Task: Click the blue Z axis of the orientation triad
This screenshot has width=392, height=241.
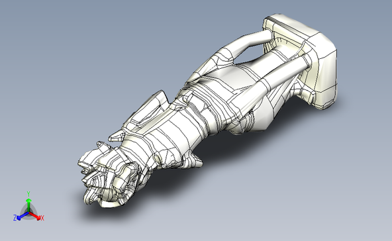Action: [22, 216]
